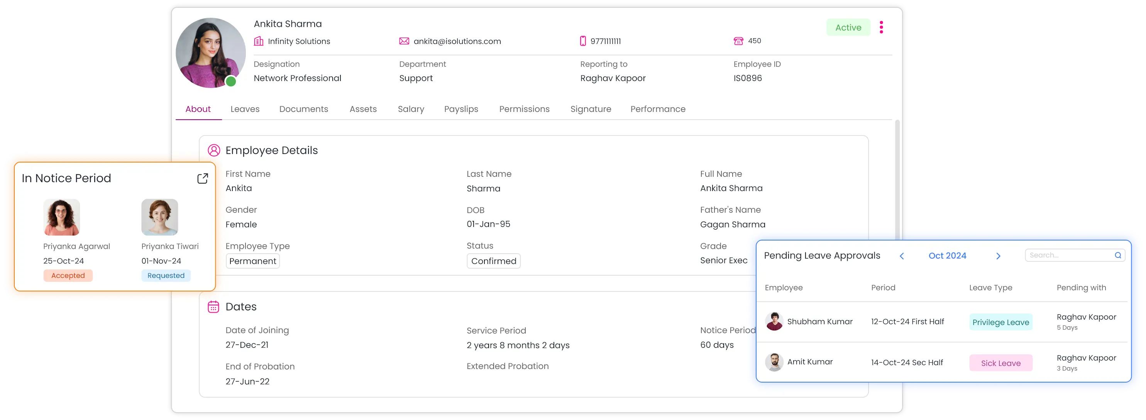Select the Performance tab
Screen dimensions: 1146x420
click(657, 109)
